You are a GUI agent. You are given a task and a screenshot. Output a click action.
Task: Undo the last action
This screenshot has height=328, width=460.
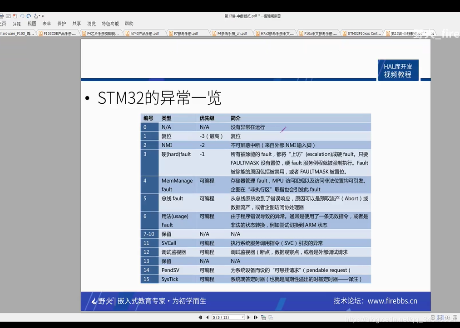[22, 16]
